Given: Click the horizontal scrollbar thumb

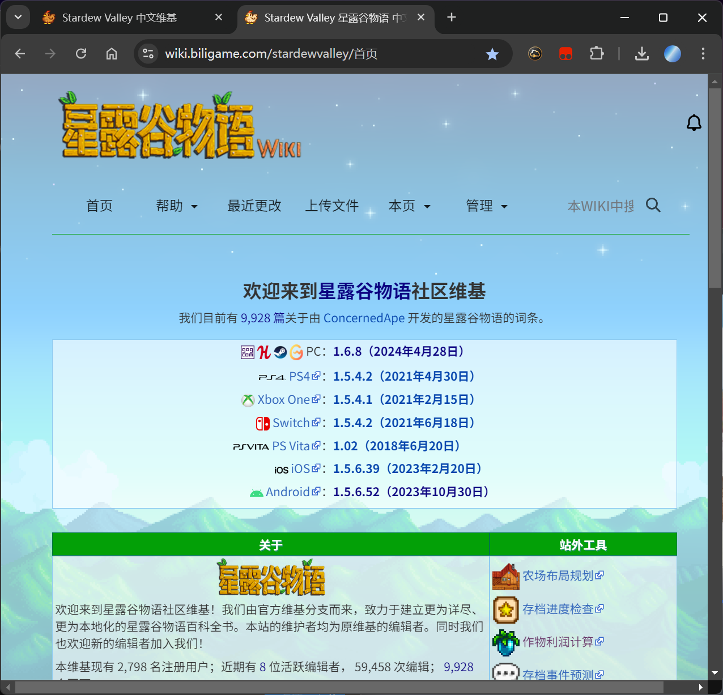Looking at the screenshot, I should pyautogui.click(x=339, y=688).
